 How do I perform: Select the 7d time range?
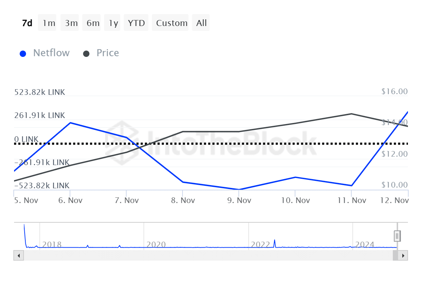[27, 23]
